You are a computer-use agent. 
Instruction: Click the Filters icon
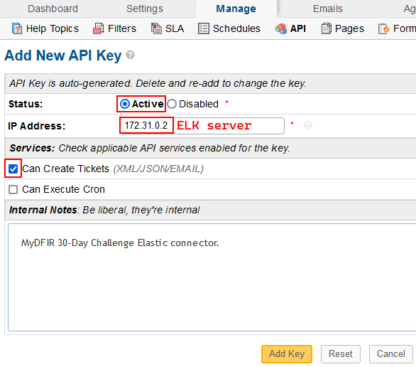point(98,28)
